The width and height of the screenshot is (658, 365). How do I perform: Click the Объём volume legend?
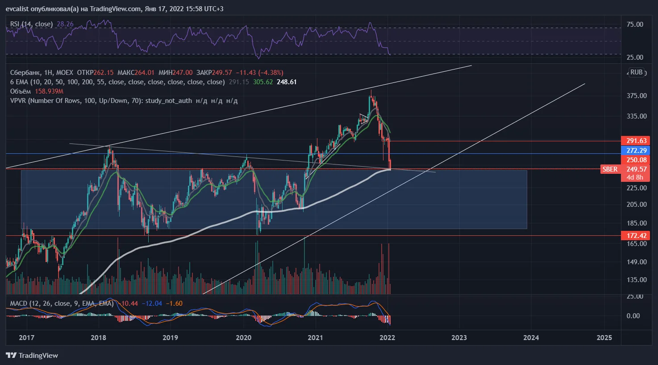point(20,91)
